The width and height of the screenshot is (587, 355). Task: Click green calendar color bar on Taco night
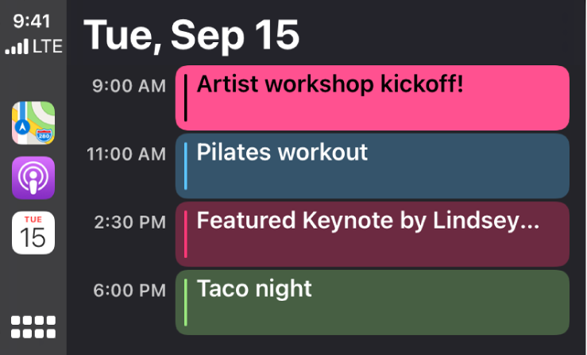(186, 302)
